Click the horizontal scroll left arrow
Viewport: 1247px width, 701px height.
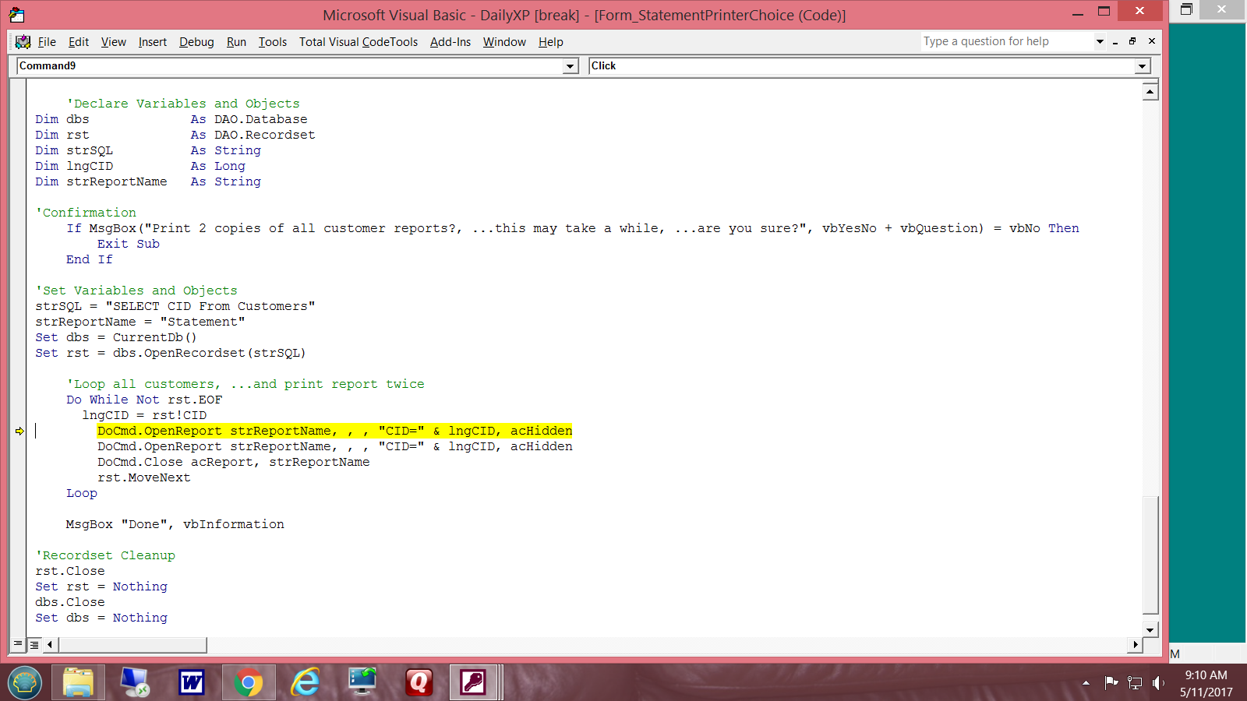click(50, 644)
